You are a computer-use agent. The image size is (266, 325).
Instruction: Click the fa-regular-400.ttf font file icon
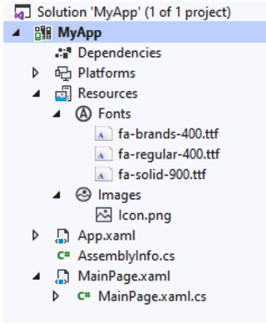pos(104,154)
